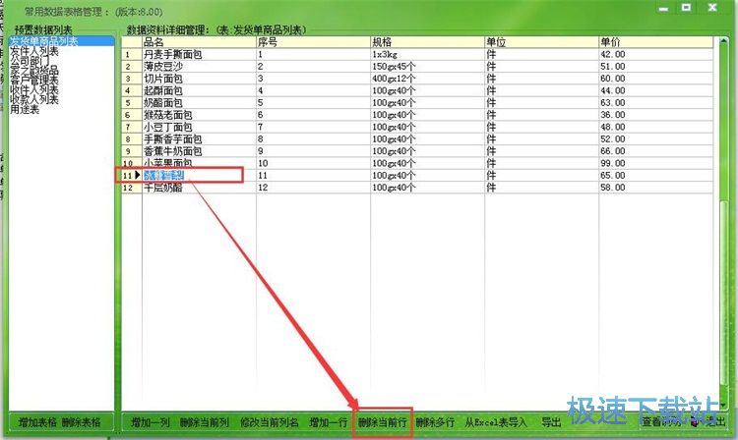Click cell 薄皮豆沙
The height and width of the screenshot is (440, 738).
[x=199, y=67]
